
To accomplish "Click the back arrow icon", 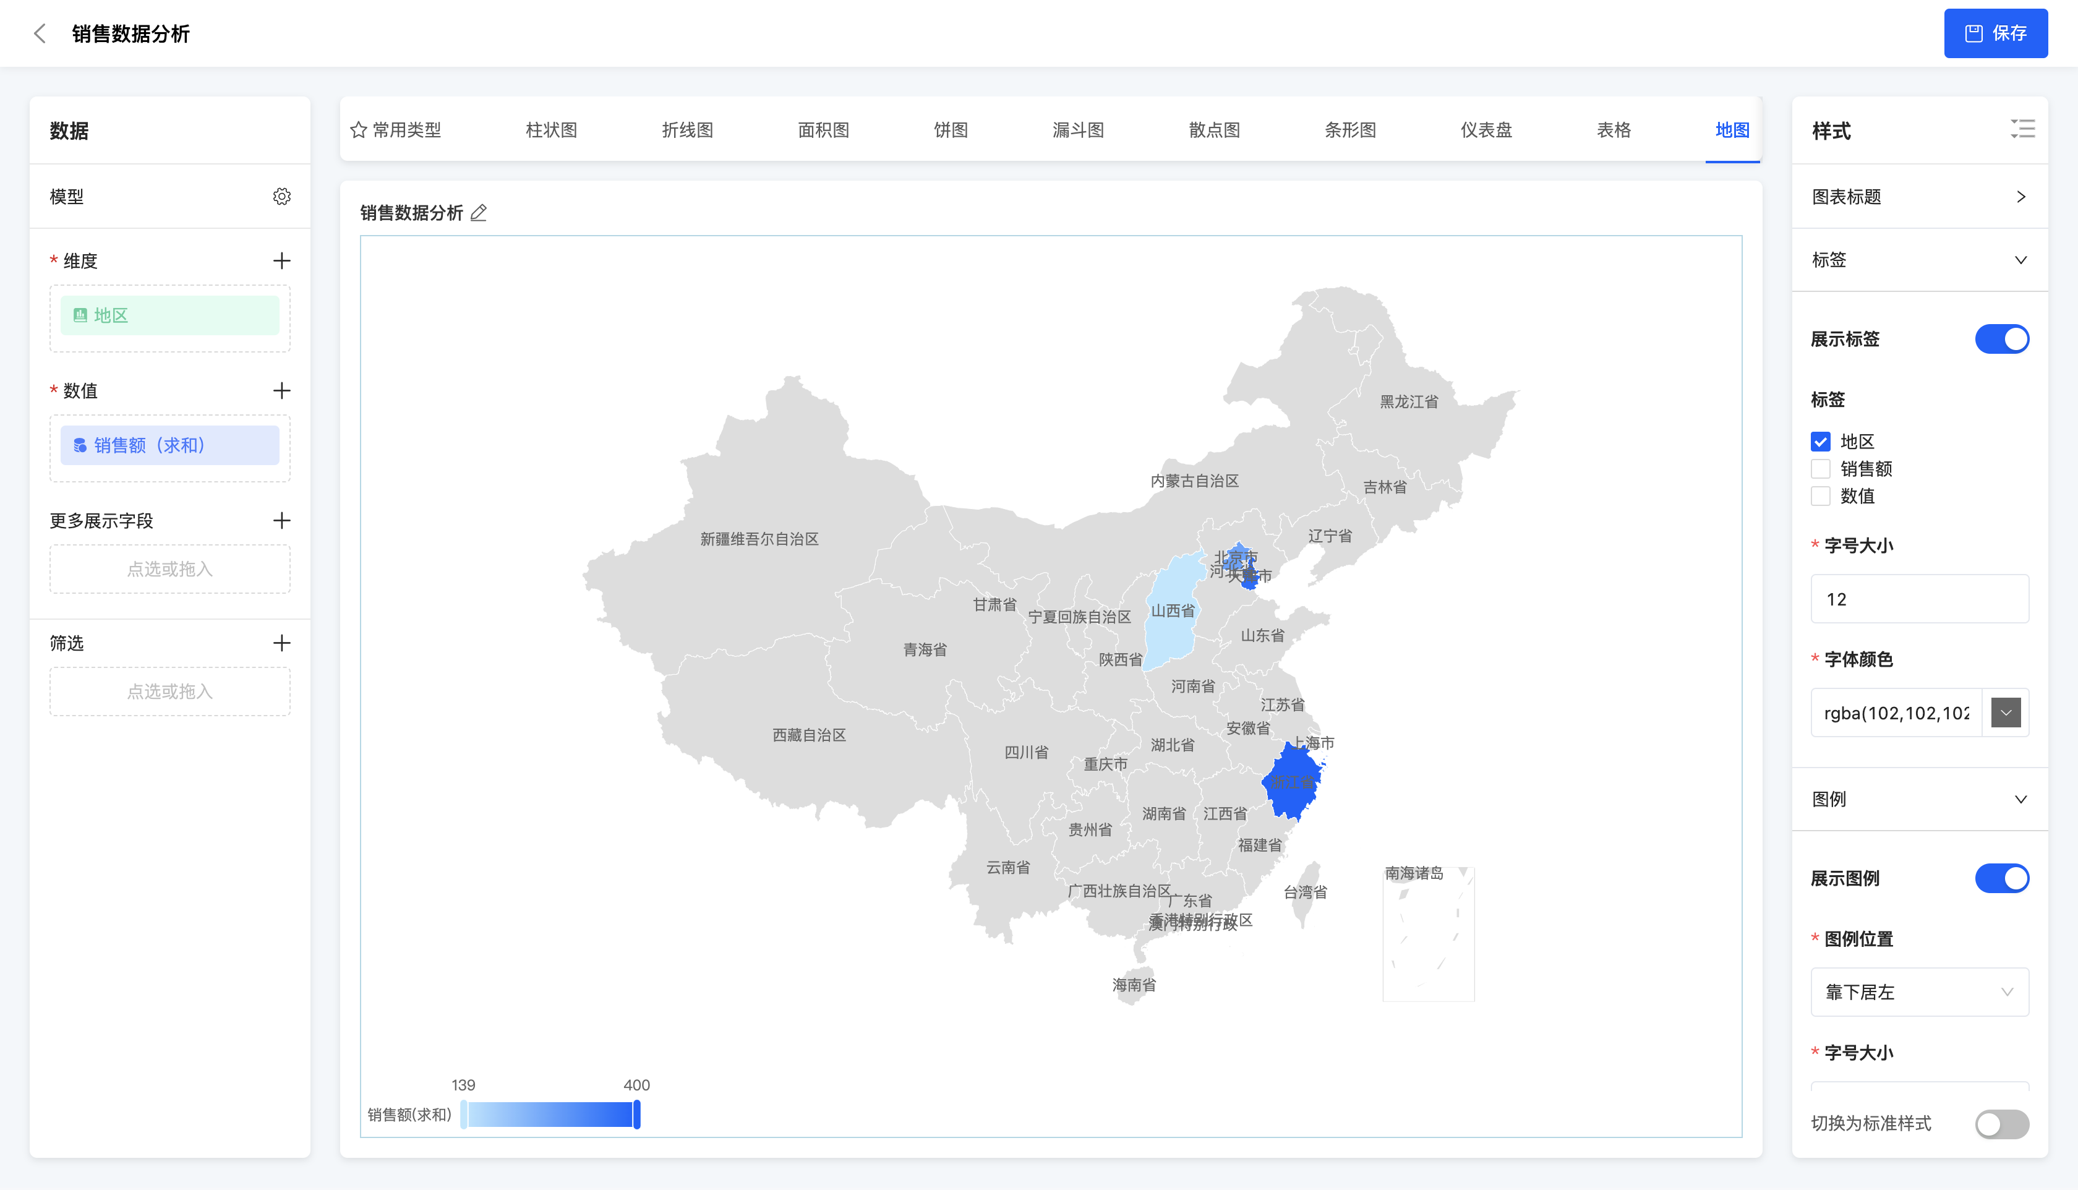I will point(39,33).
